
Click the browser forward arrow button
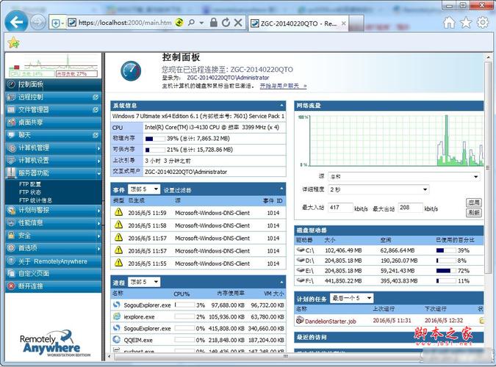click(37, 23)
